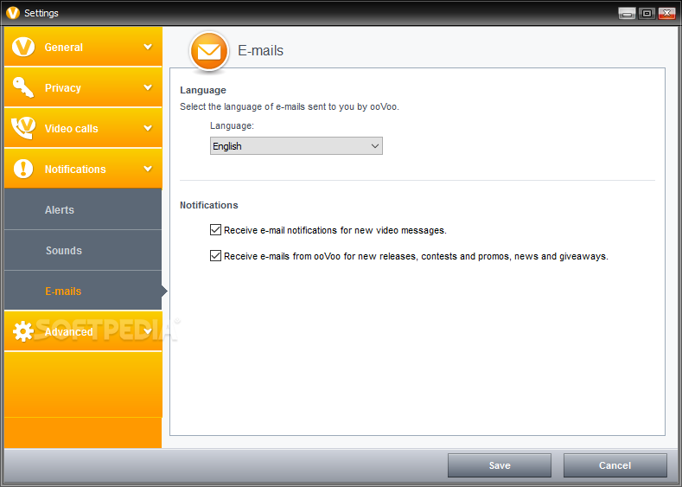
Task: Click the E-mails page heading text
Action: [x=260, y=50]
